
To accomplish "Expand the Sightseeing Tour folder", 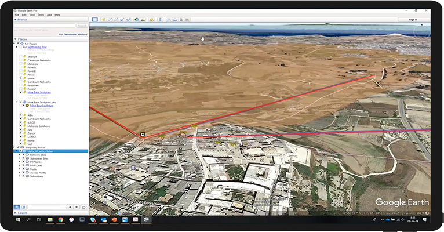I will (x=16, y=47).
